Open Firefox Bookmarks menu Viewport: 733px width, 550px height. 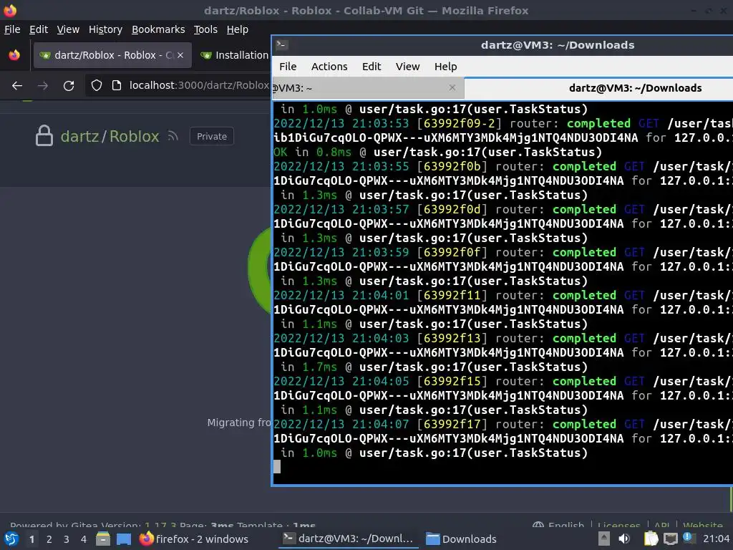tap(158, 29)
